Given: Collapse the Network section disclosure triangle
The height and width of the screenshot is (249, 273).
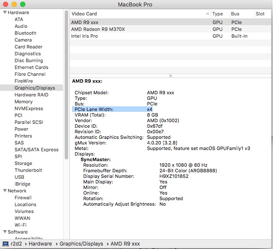Looking at the screenshot, I should pos(5,191).
